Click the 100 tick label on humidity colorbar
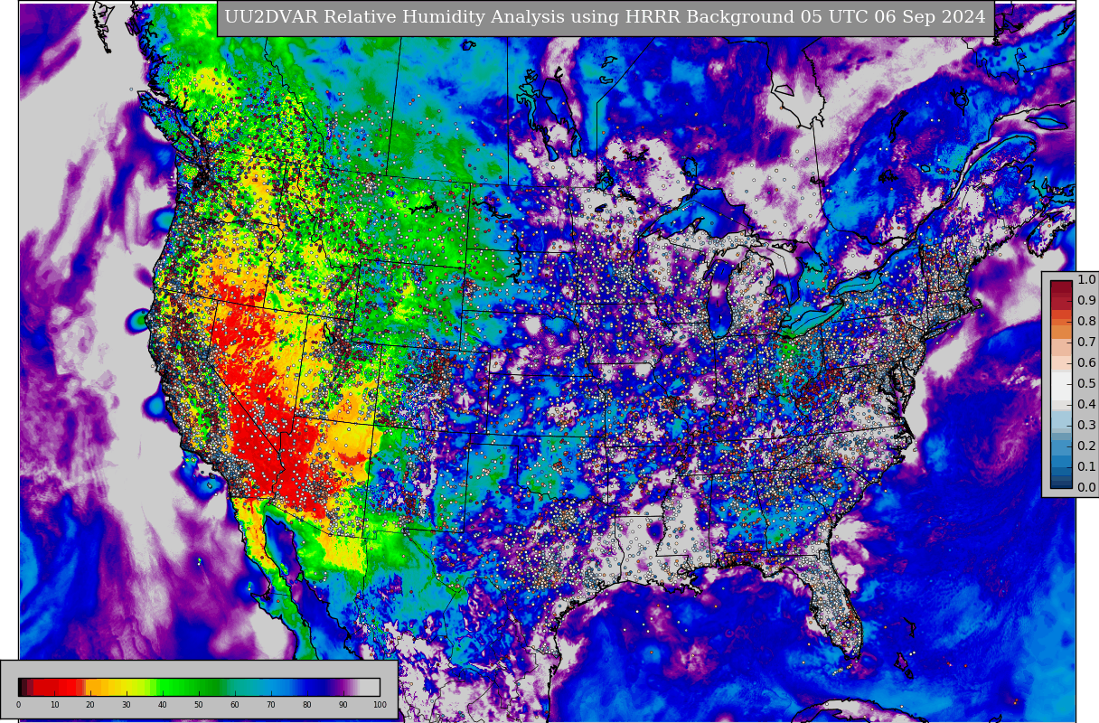Image resolution: width=1099 pixels, height=723 pixels. click(x=380, y=705)
